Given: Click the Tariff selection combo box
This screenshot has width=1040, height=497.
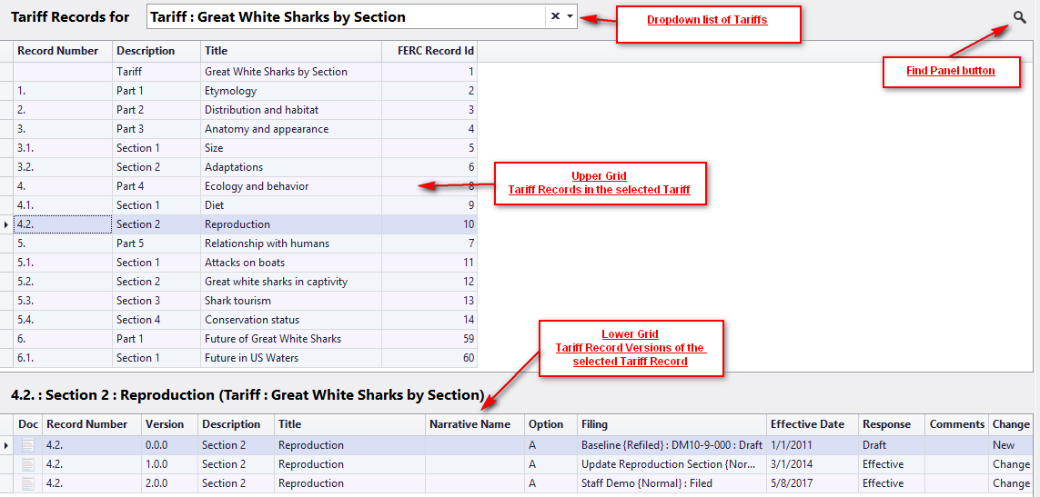Looking at the screenshot, I should tap(346, 16).
